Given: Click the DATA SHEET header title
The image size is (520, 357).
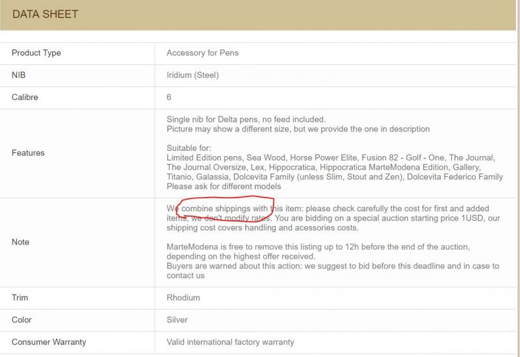Looking at the screenshot, I should pyautogui.click(x=45, y=14).
